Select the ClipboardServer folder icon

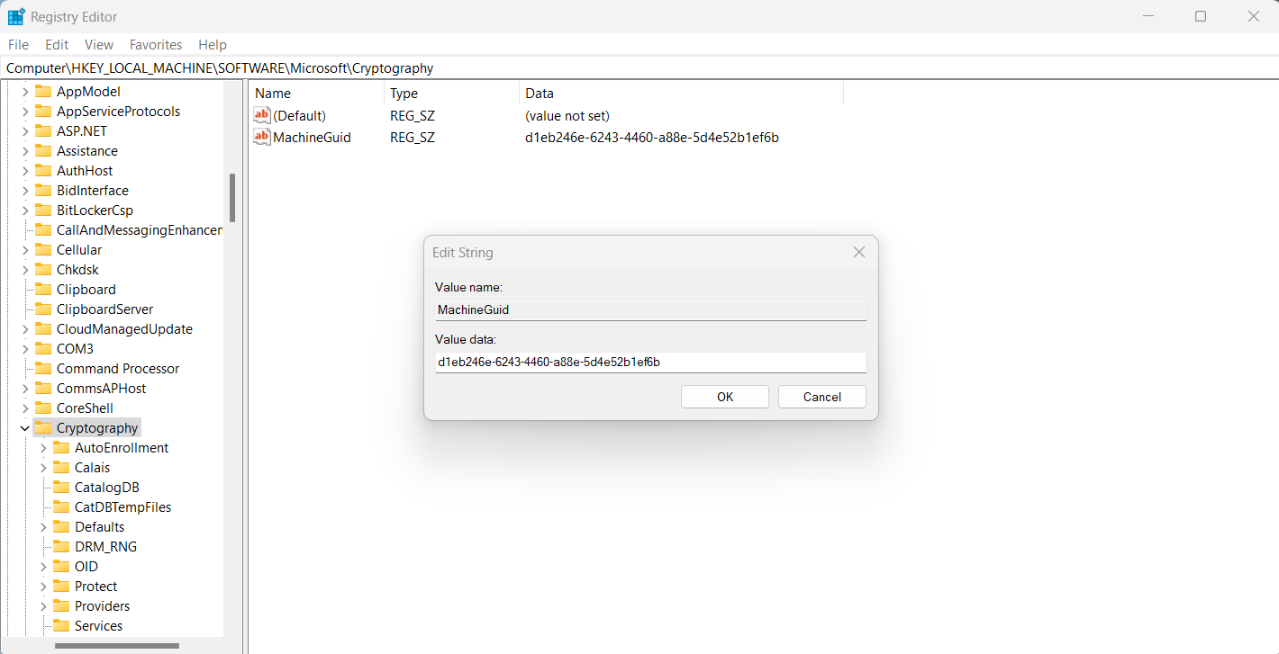43,309
